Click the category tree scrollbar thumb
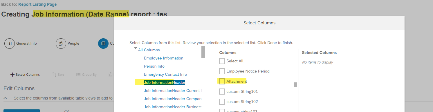Screen dimensions: 433x112 click(203, 52)
